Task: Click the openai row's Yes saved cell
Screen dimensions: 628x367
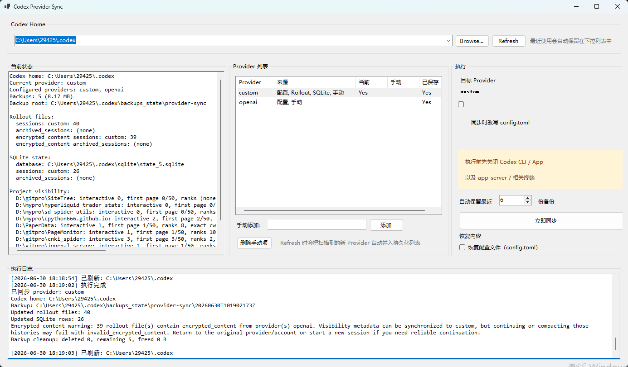Action: pos(427,102)
